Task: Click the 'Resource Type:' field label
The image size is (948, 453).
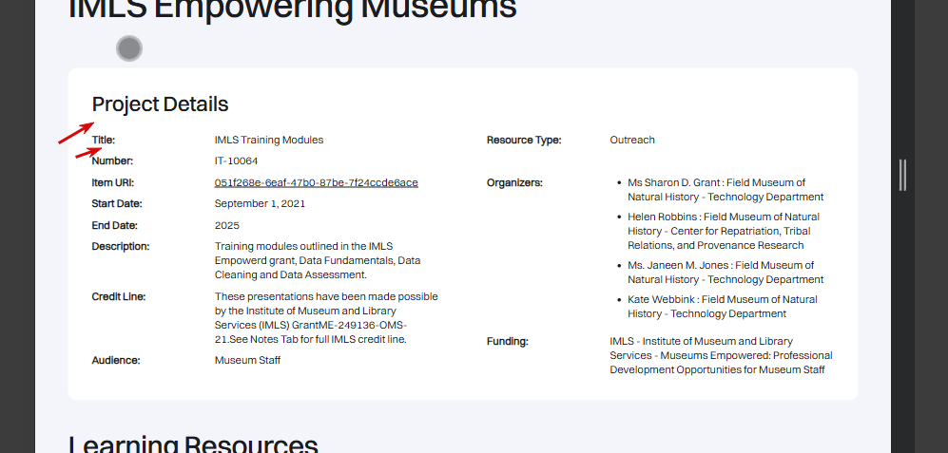Action: tap(524, 140)
